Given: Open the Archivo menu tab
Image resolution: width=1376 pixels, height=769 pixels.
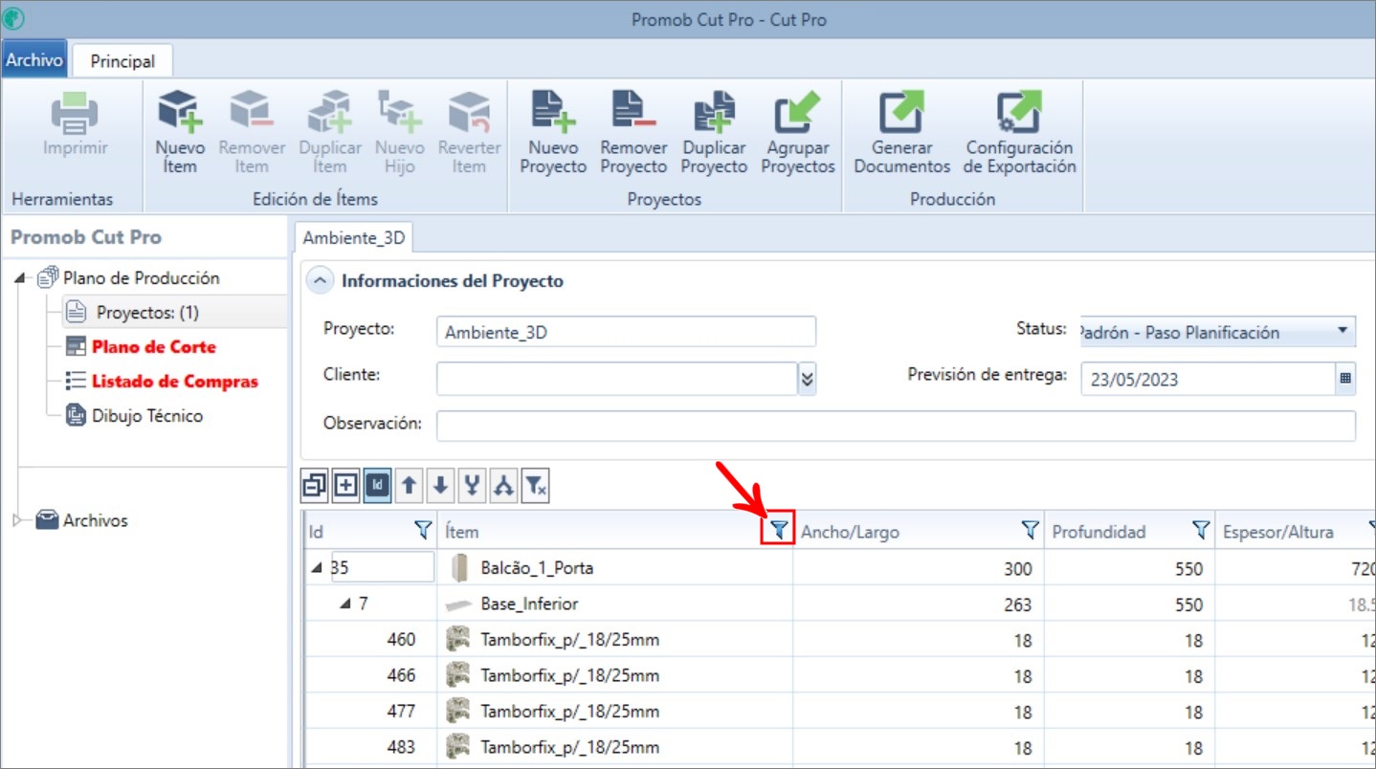Looking at the screenshot, I should tap(34, 60).
